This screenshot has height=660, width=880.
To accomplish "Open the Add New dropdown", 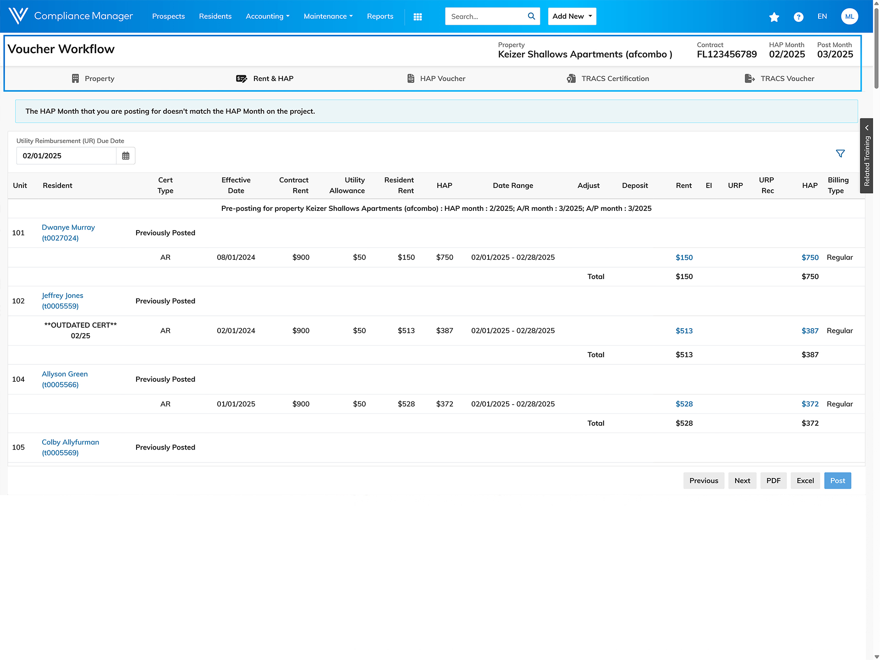I will (572, 16).
